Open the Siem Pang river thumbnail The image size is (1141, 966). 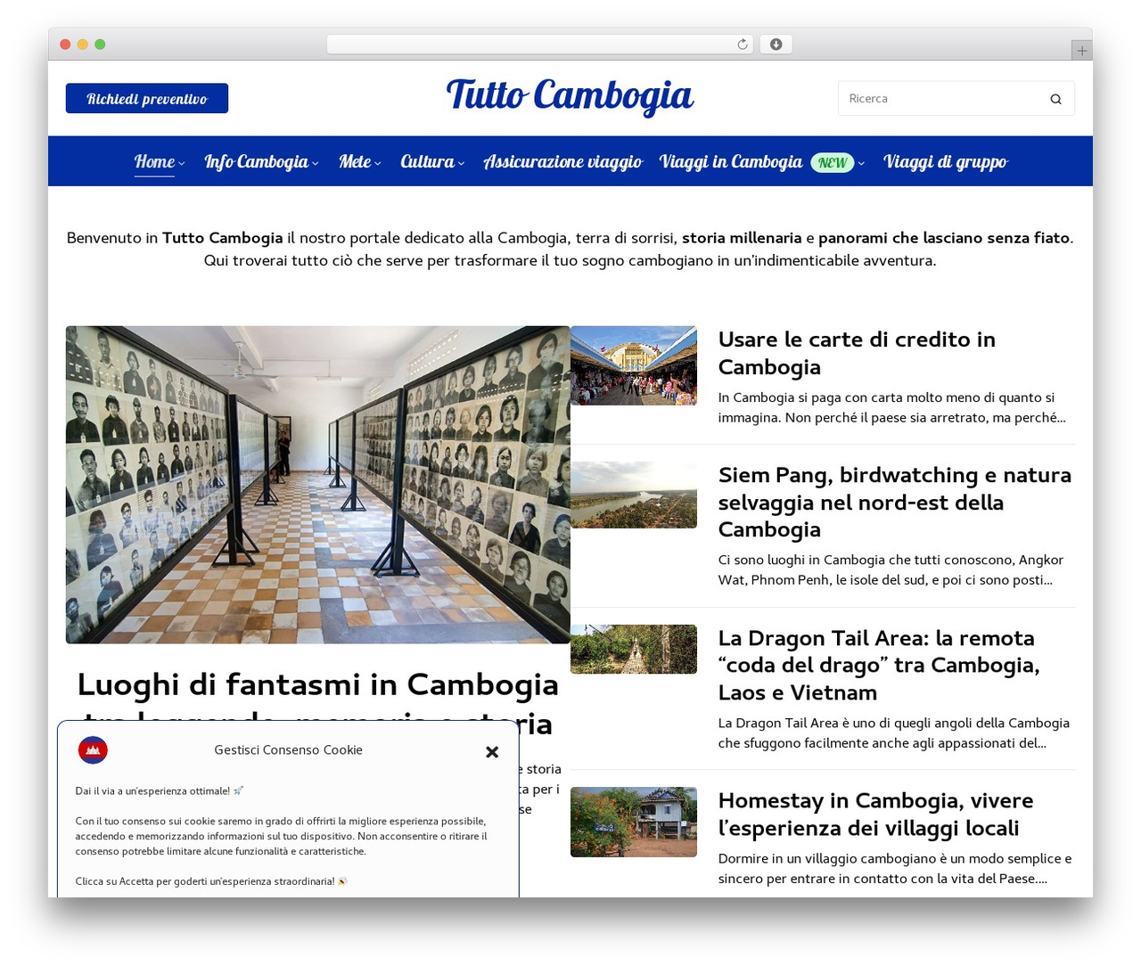tap(634, 495)
